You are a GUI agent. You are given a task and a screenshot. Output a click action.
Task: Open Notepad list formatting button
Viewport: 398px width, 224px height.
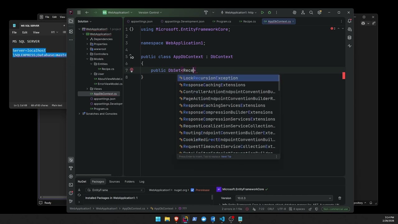click(64, 32)
